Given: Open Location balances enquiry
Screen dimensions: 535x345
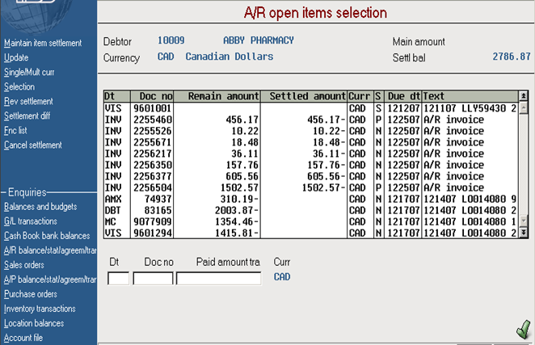Looking at the screenshot, I should 34,323.
